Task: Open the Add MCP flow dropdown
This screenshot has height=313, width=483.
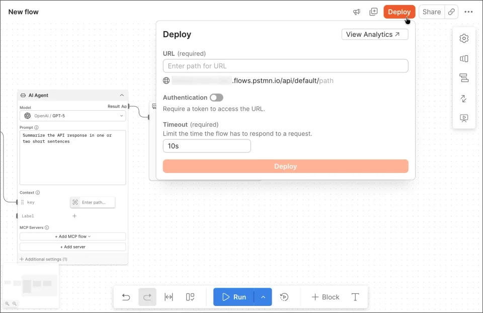Action: coord(72,237)
